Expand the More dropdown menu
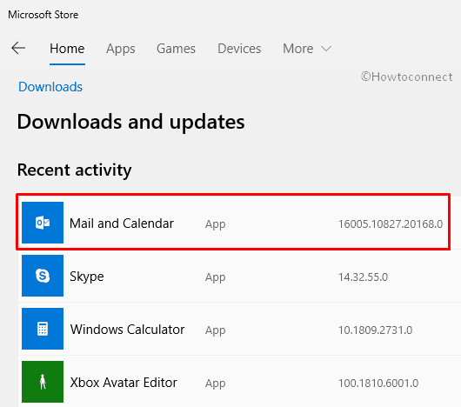The height and width of the screenshot is (407, 461). pyautogui.click(x=307, y=49)
